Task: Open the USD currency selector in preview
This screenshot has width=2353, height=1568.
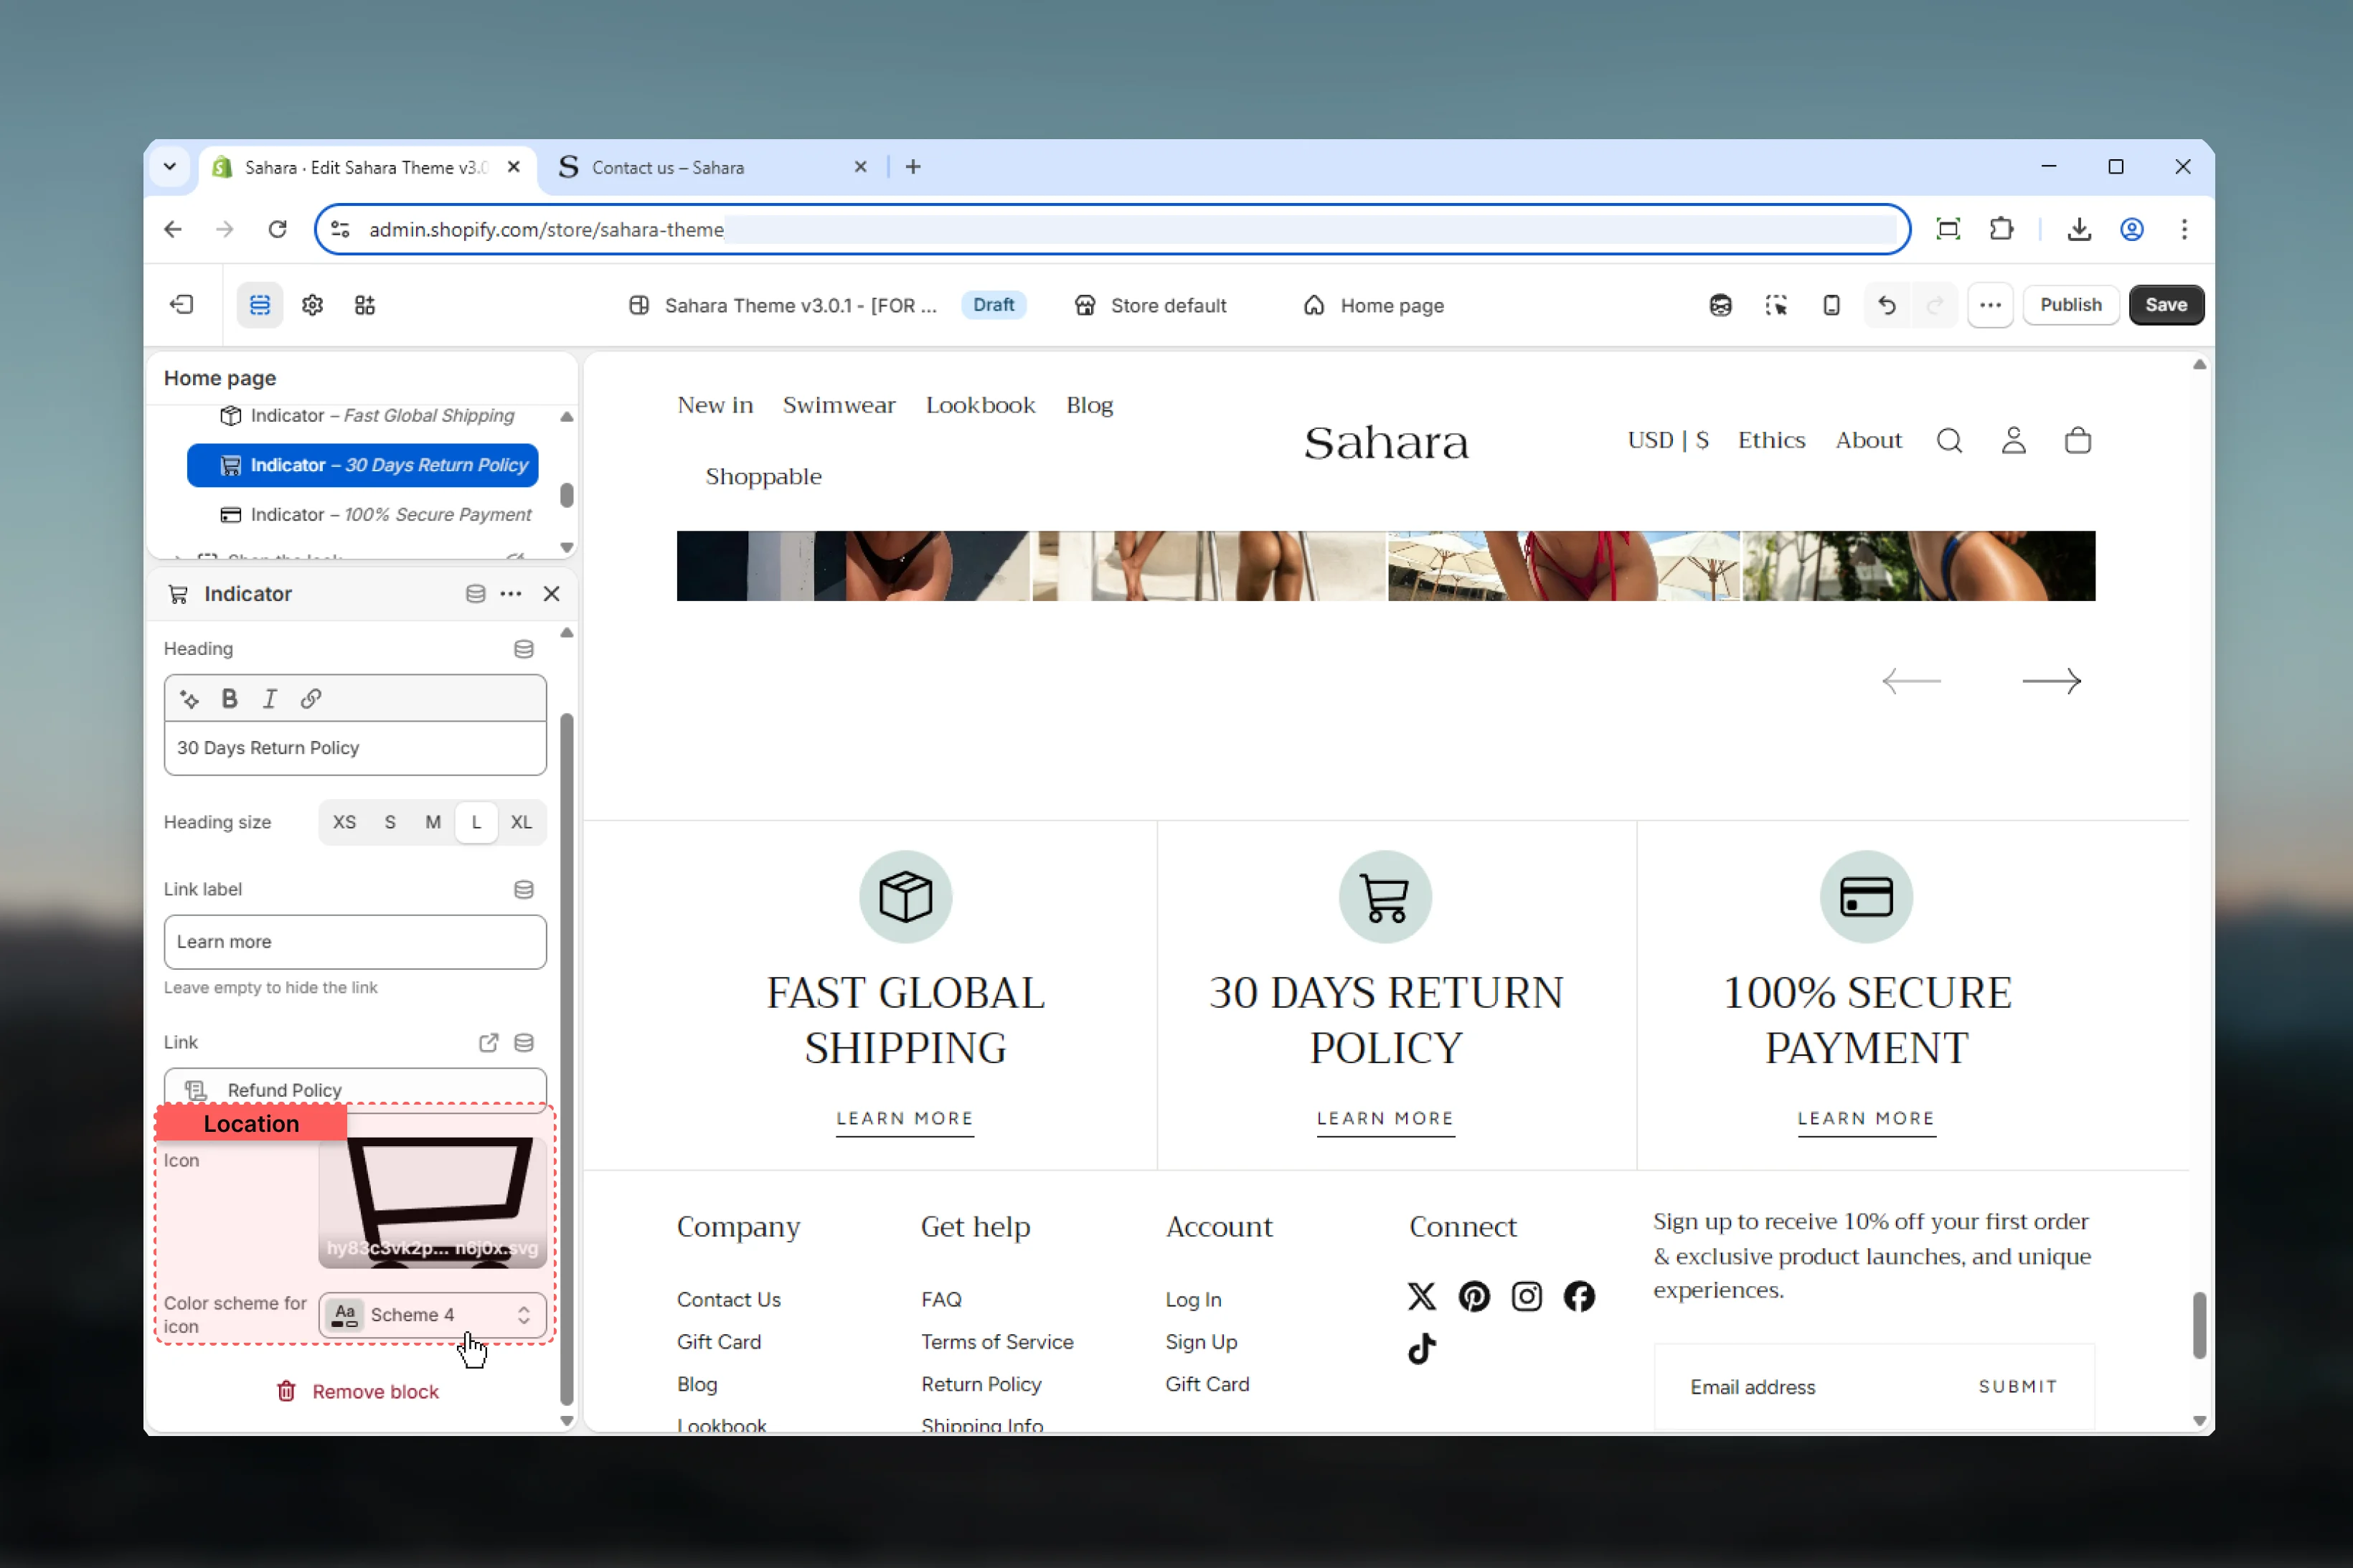Action: click(x=1668, y=441)
